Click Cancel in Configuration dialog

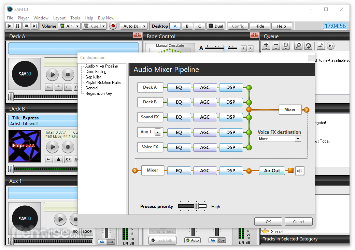299,221
